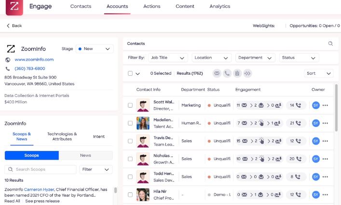Check the Hila Nir contact checkbox
The width and height of the screenshot is (341, 205).
click(x=130, y=194)
